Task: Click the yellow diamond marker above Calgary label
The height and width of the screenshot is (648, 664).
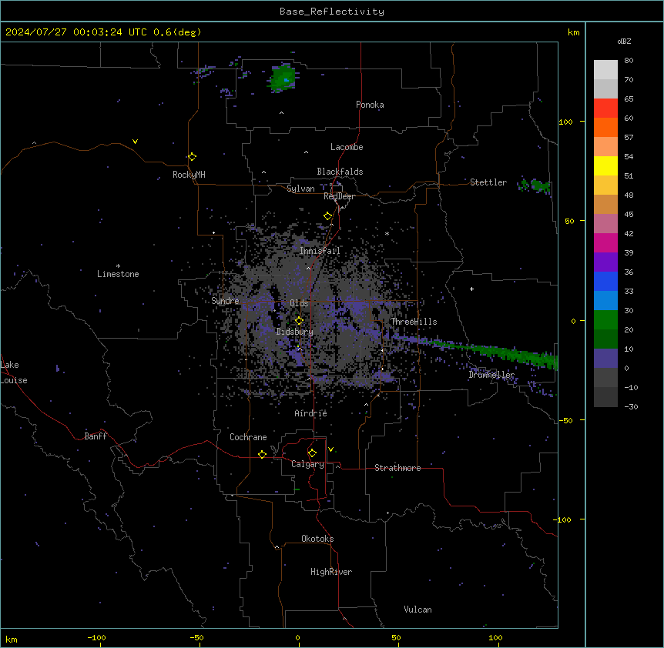Action: pos(312,453)
